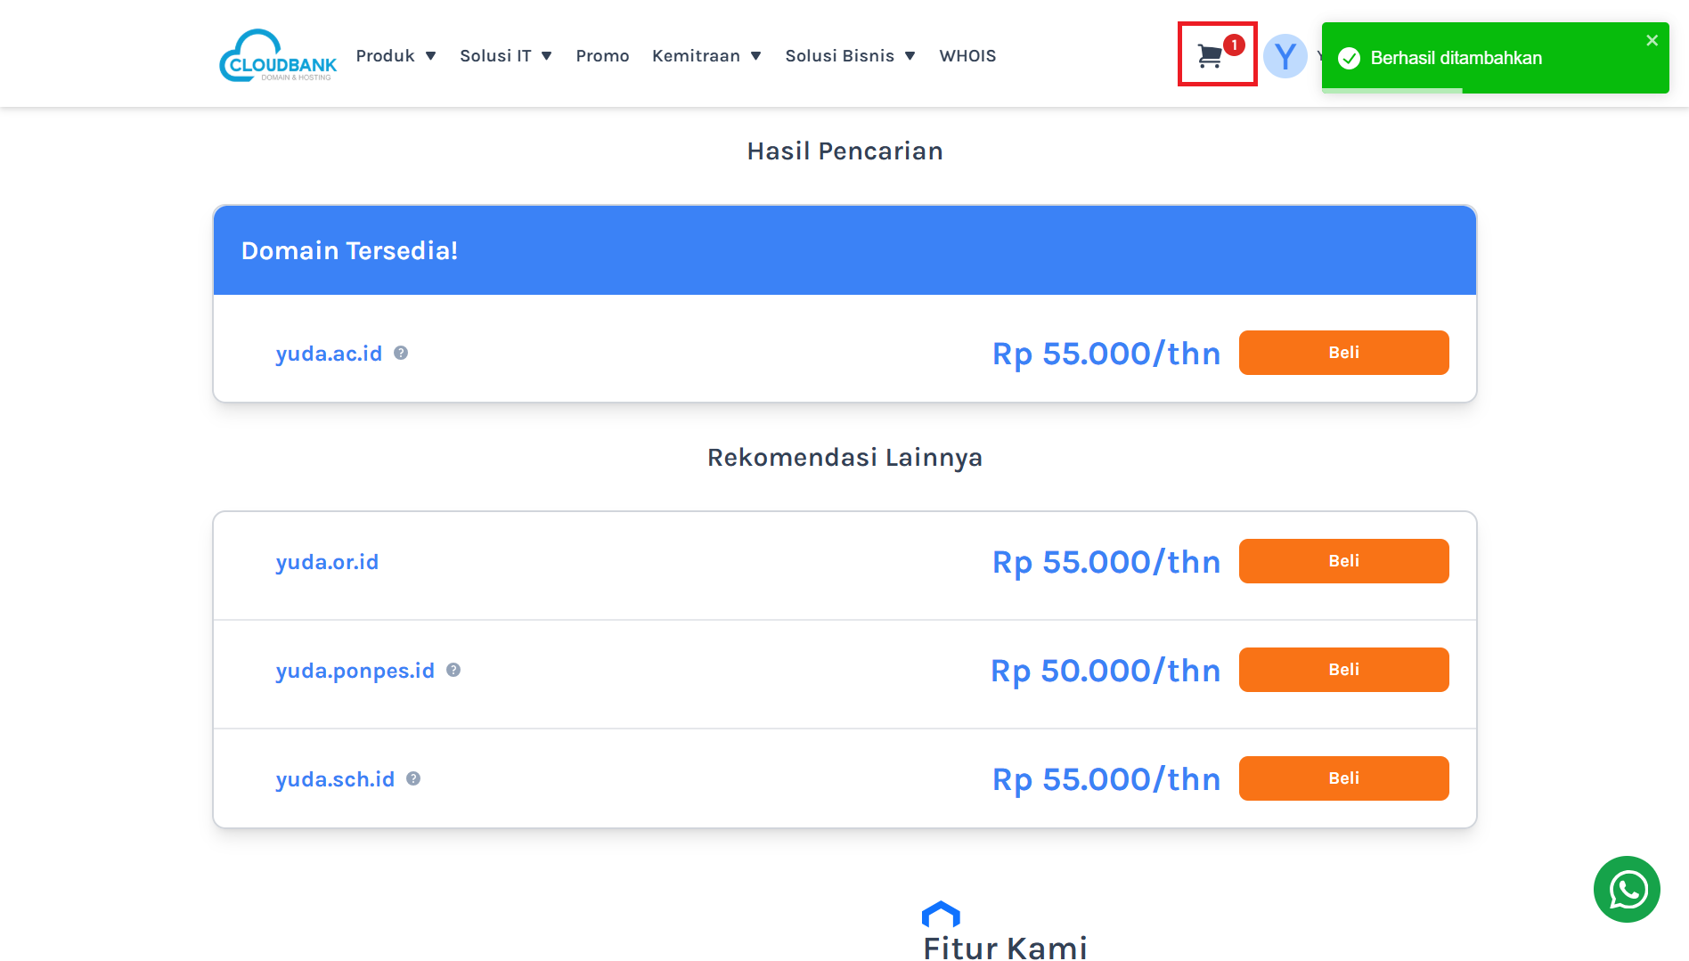Buy the yuda.sch.id domain
1689x961 pixels.
coord(1343,778)
